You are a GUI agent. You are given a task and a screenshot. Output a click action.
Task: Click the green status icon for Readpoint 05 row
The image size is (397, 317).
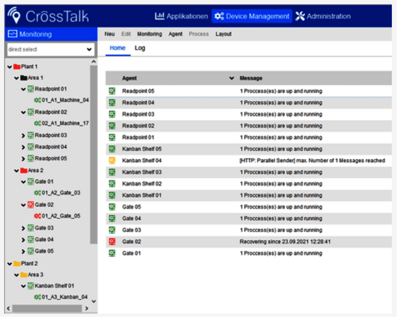(112, 91)
